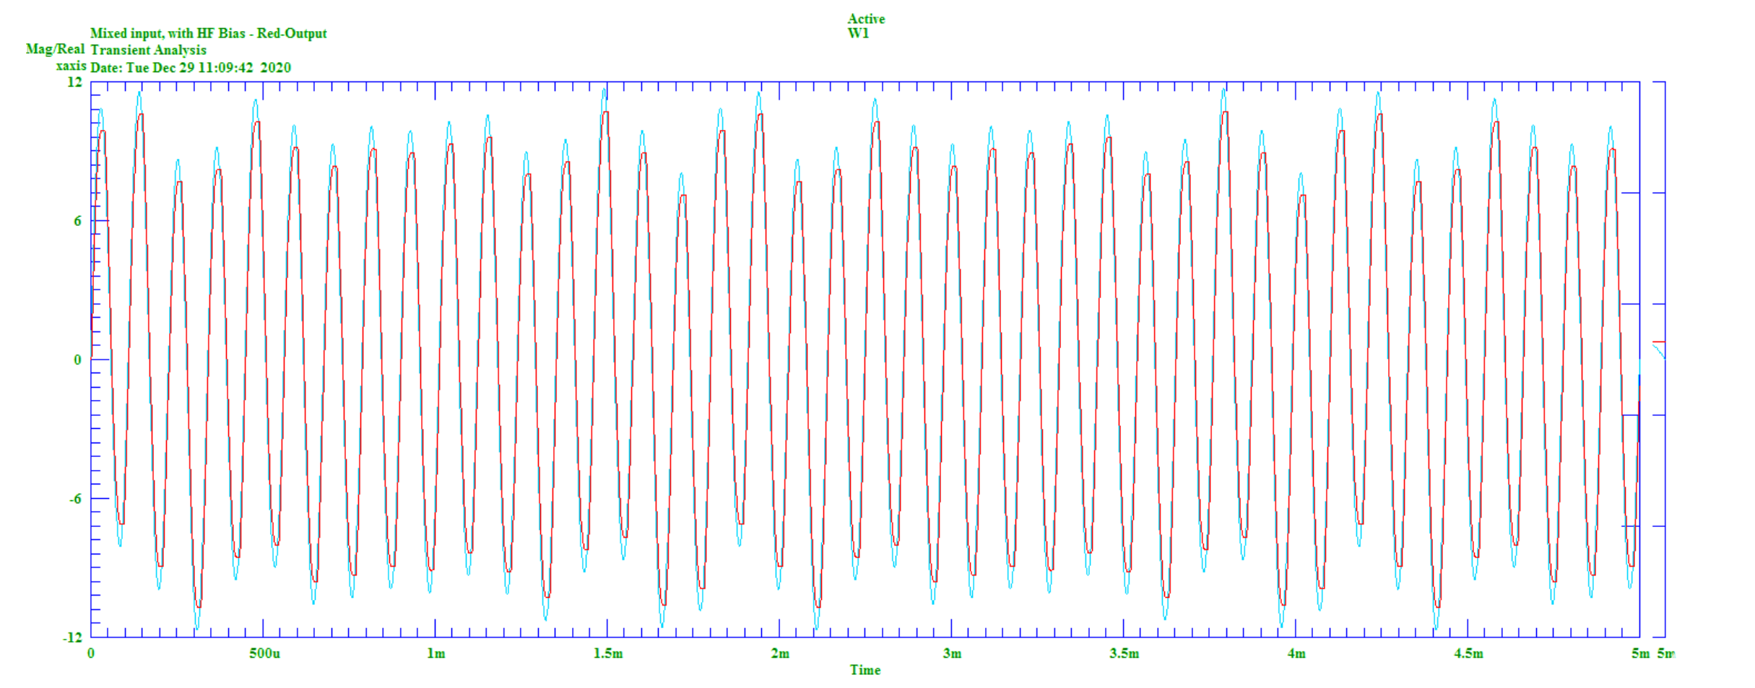This screenshot has height=688, width=1755.
Task: Select the 'Transient Analysis' label
Action: [148, 50]
